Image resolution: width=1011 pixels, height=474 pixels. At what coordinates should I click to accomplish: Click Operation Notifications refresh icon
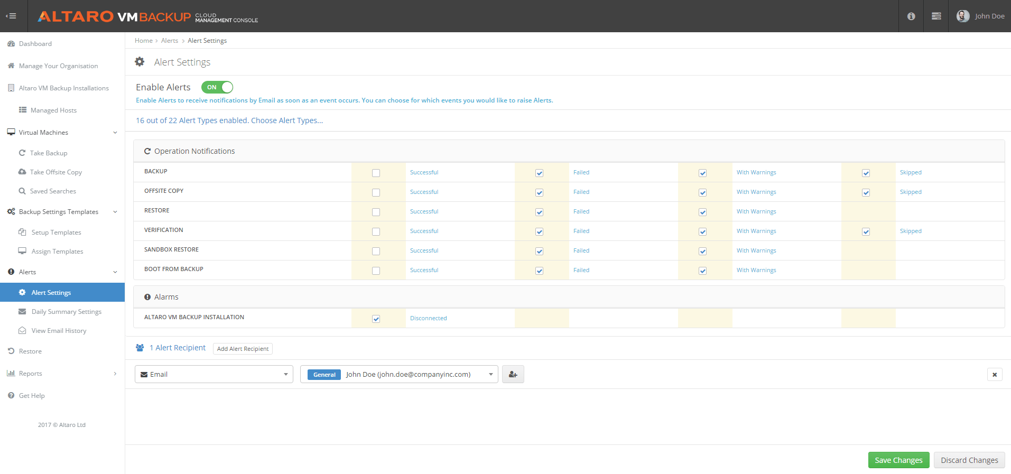147,151
